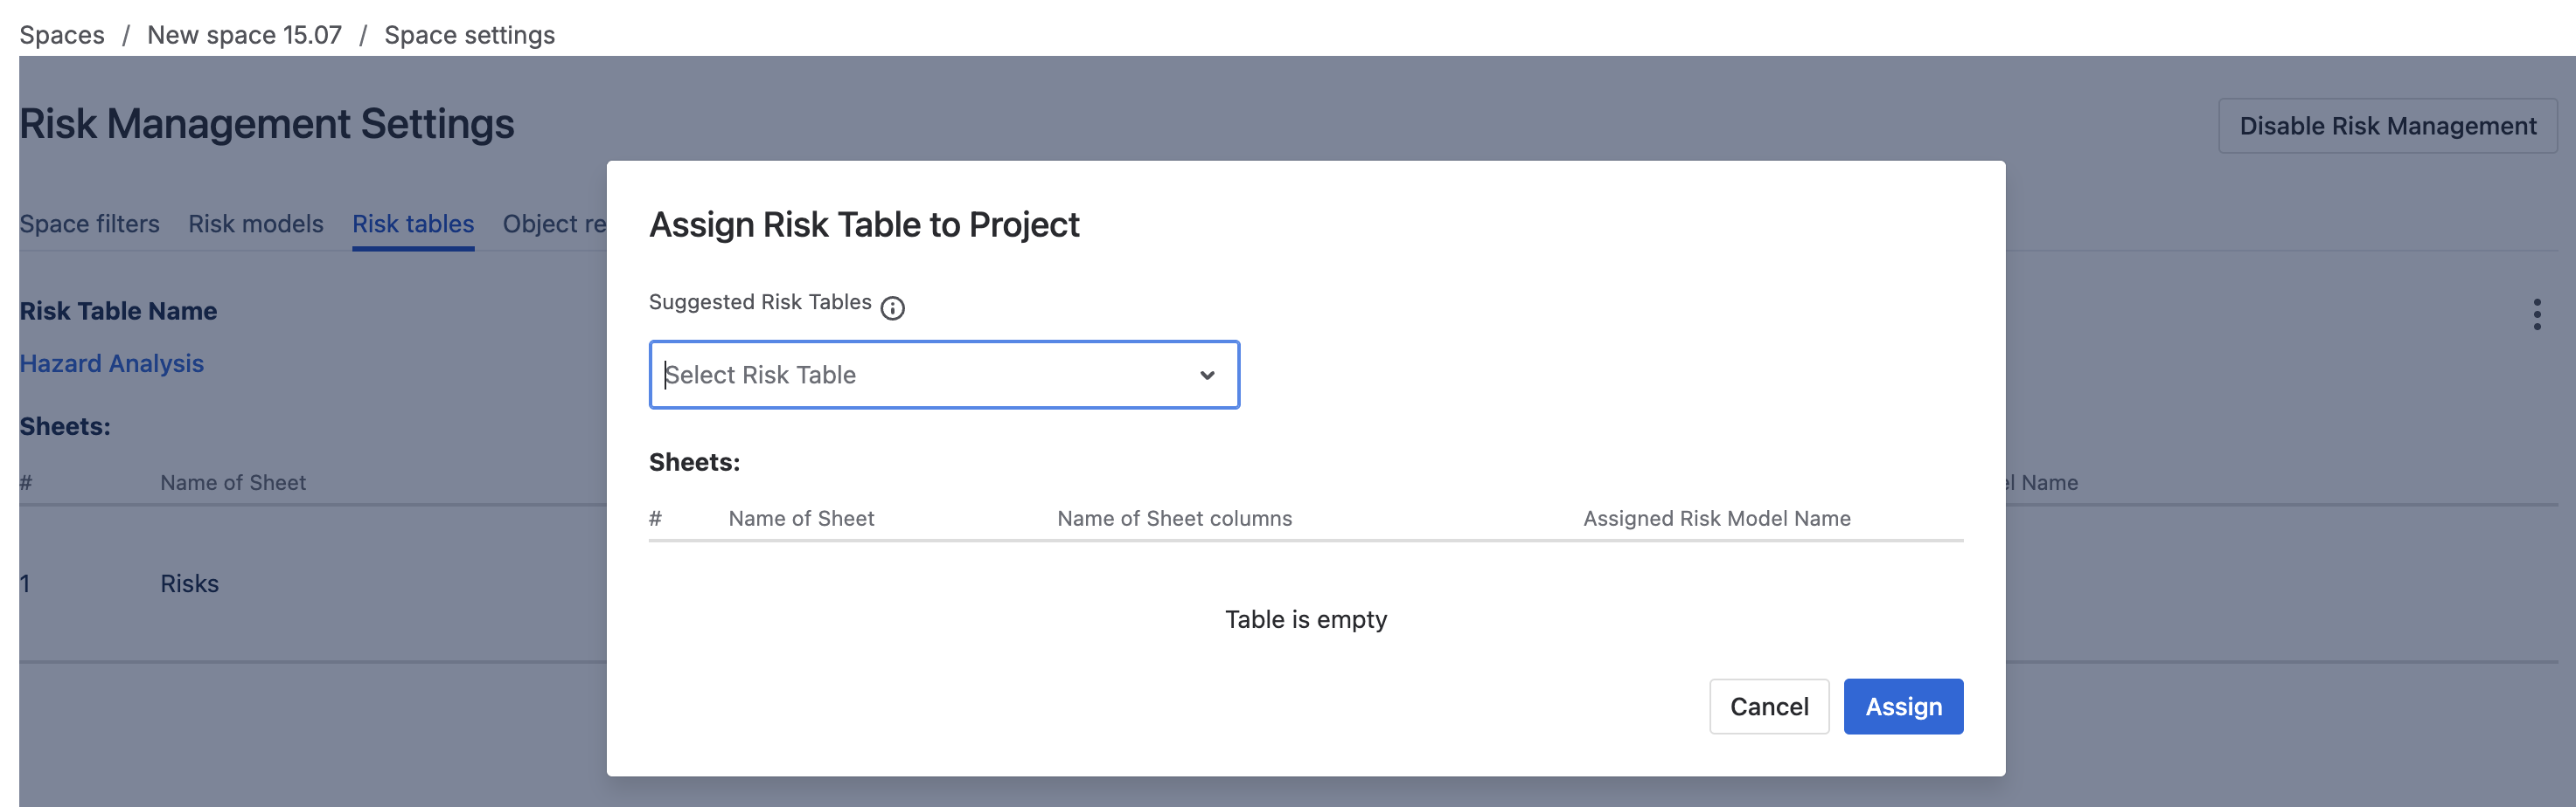Click the Name of Sheet columns header in dialog
Image resolution: width=2576 pixels, height=807 pixels.
click(1174, 519)
